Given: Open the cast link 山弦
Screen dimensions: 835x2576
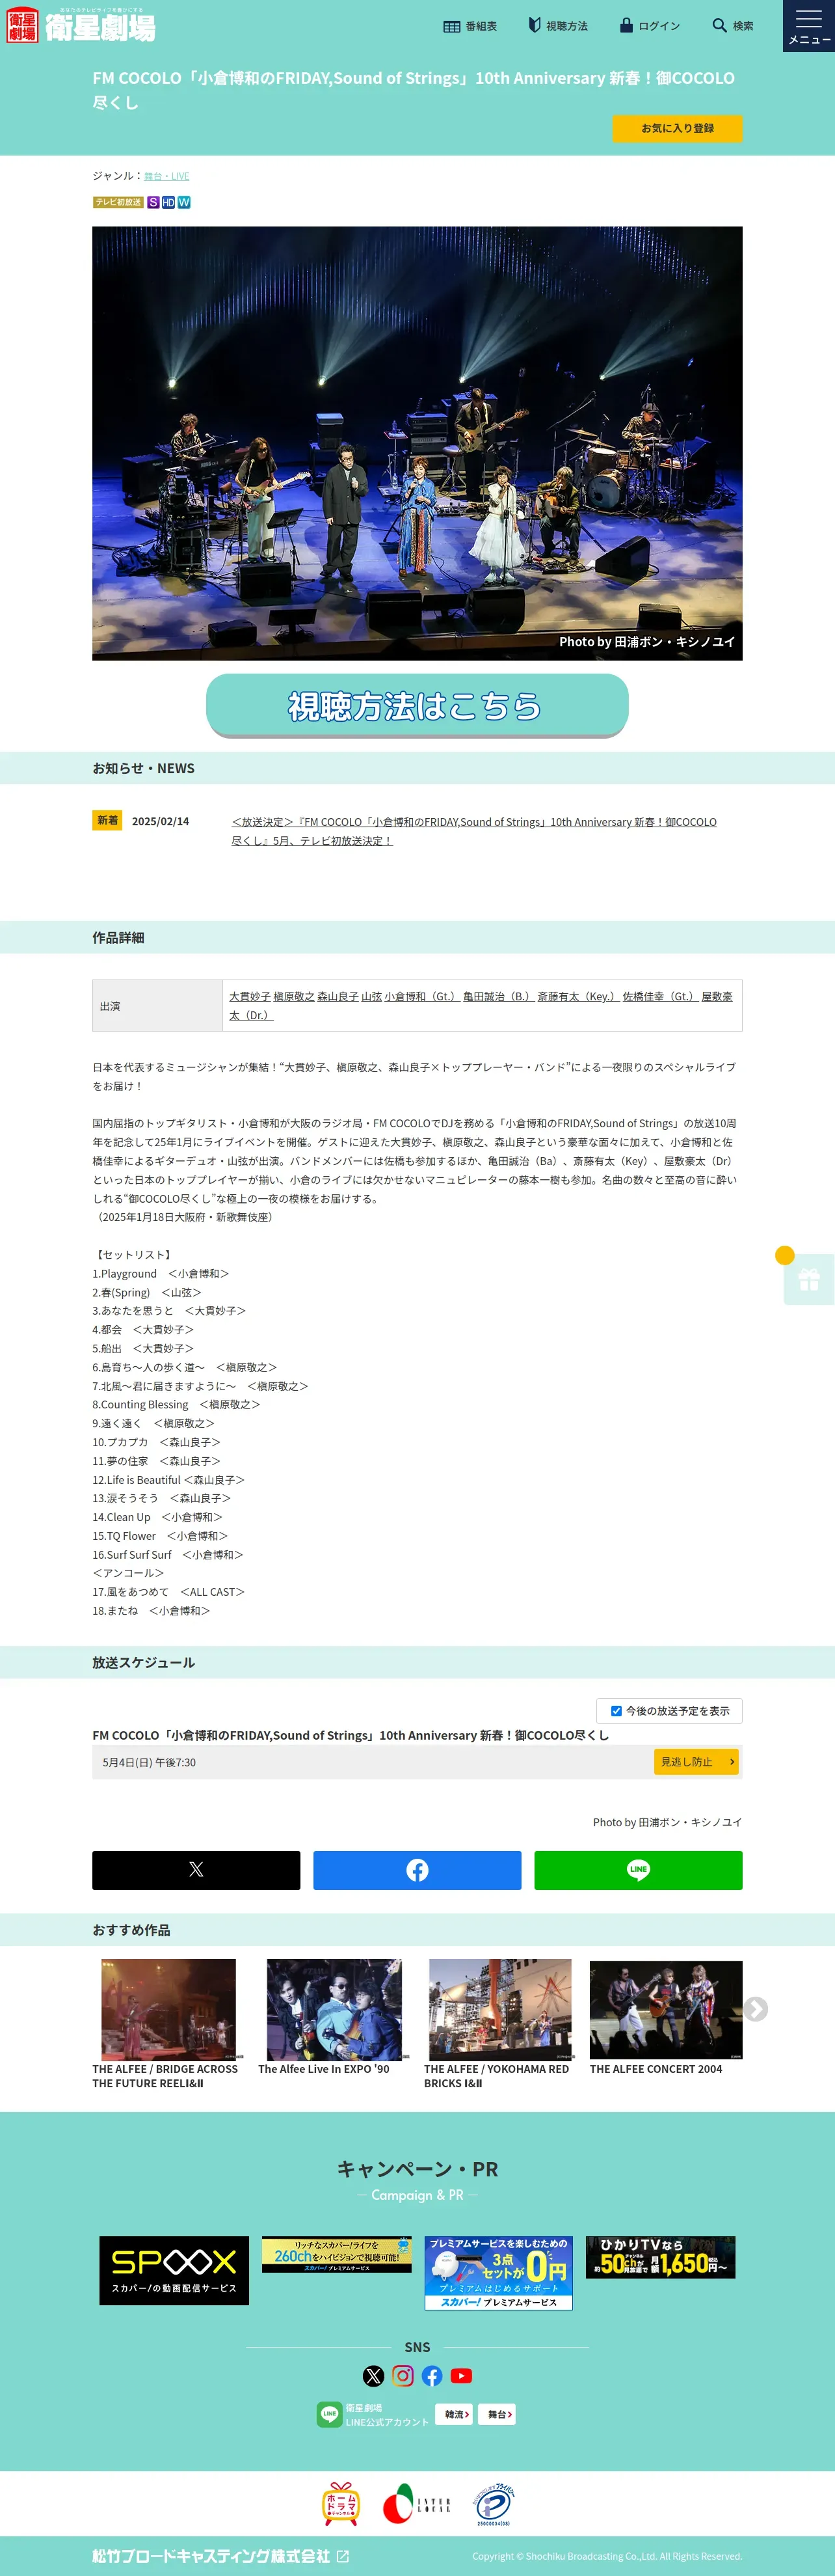Looking at the screenshot, I should click(371, 996).
